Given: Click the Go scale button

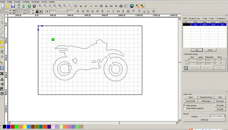Looking at the screenshot, I should pyautogui.click(x=220, y=109).
